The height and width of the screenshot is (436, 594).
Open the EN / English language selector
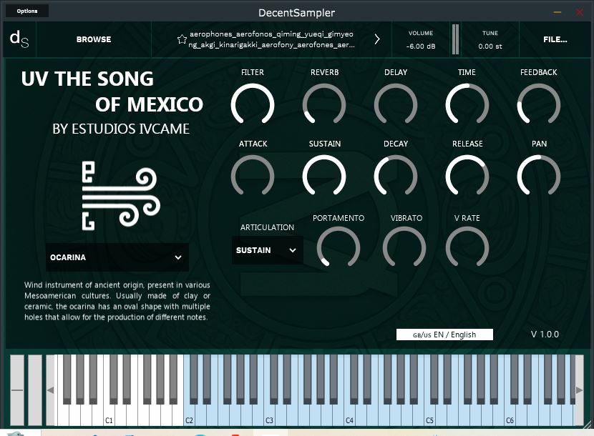tap(444, 335)
